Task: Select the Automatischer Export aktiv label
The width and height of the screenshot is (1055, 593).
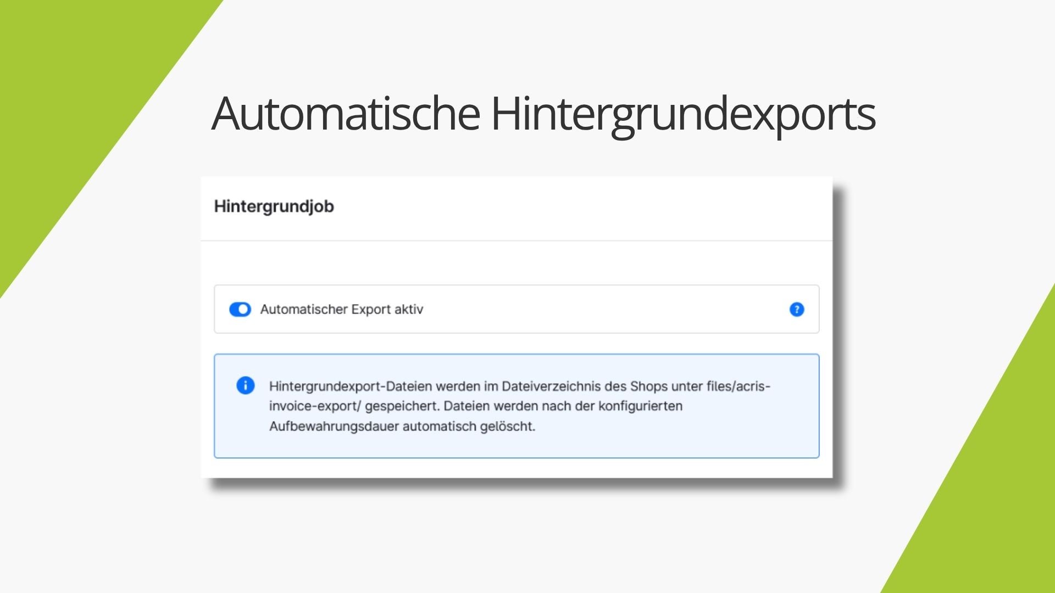Action: tap(341, 309)
